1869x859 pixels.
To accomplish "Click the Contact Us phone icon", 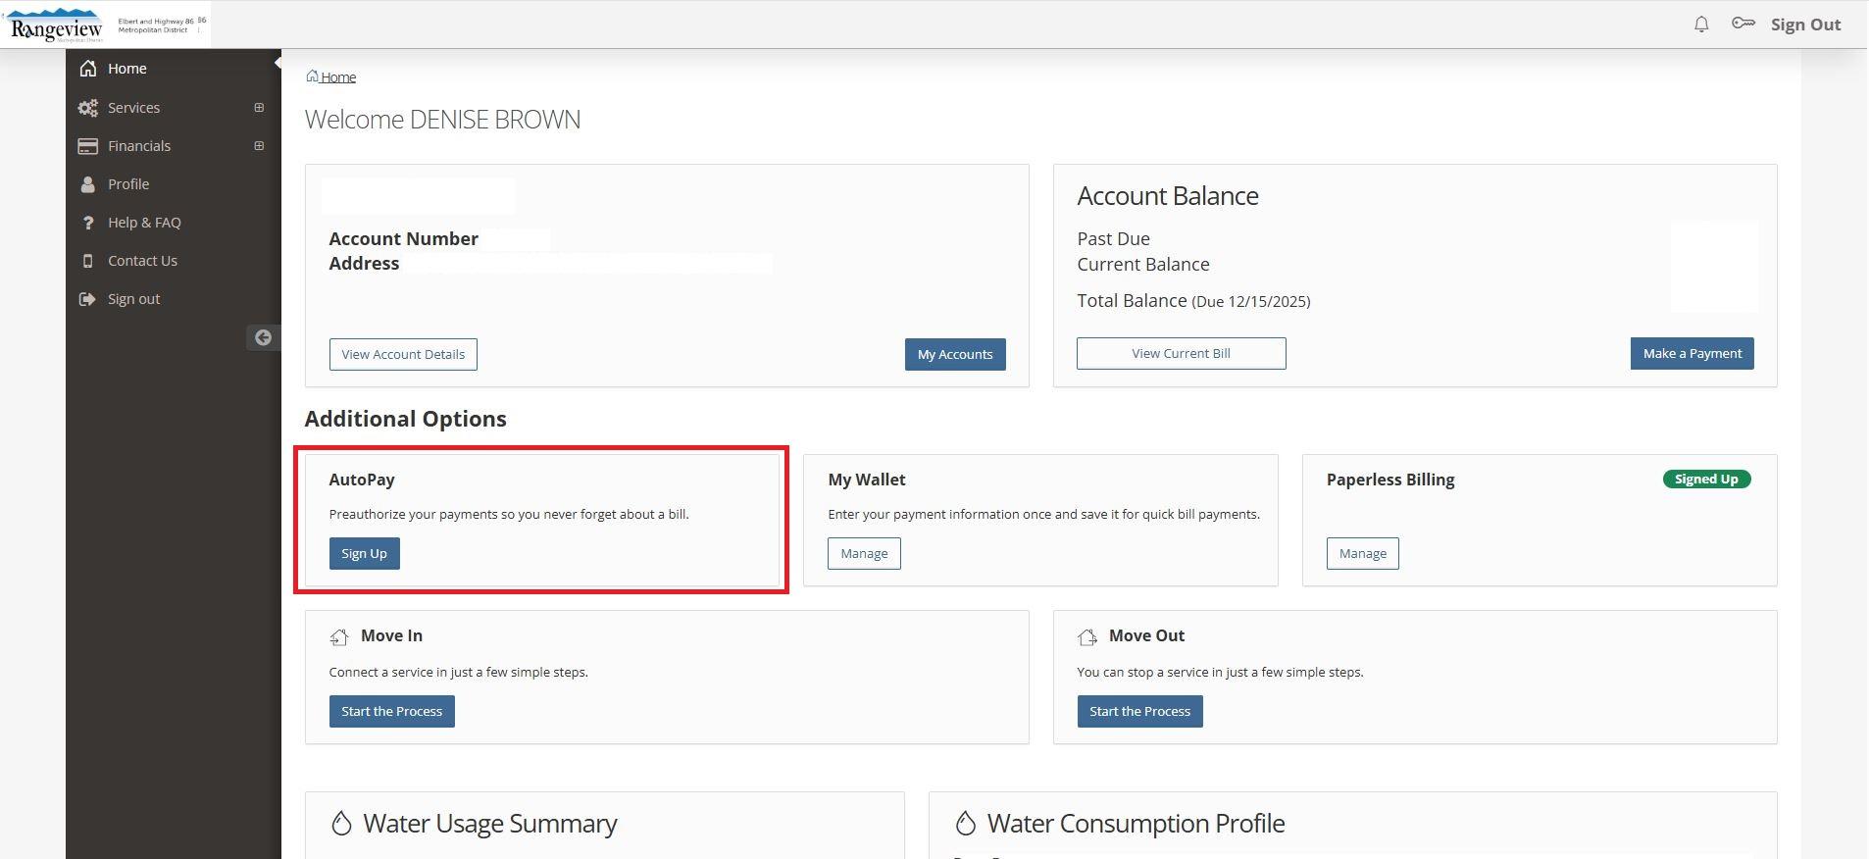I will pyautogui.click(x=88, y=261).
